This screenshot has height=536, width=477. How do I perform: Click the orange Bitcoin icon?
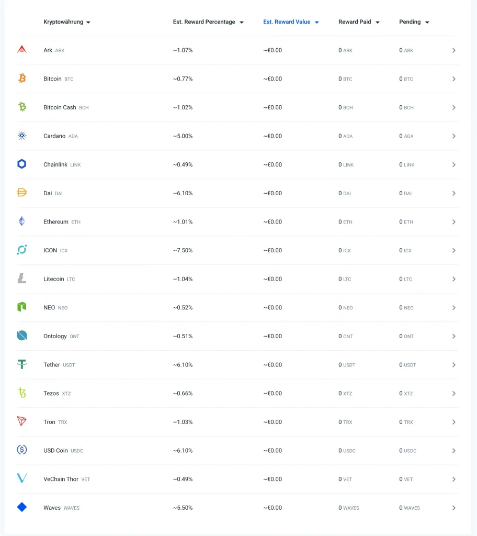click(x=21, y=79)
